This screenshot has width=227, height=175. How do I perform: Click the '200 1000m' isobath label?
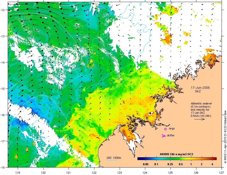tap(114, 158)
